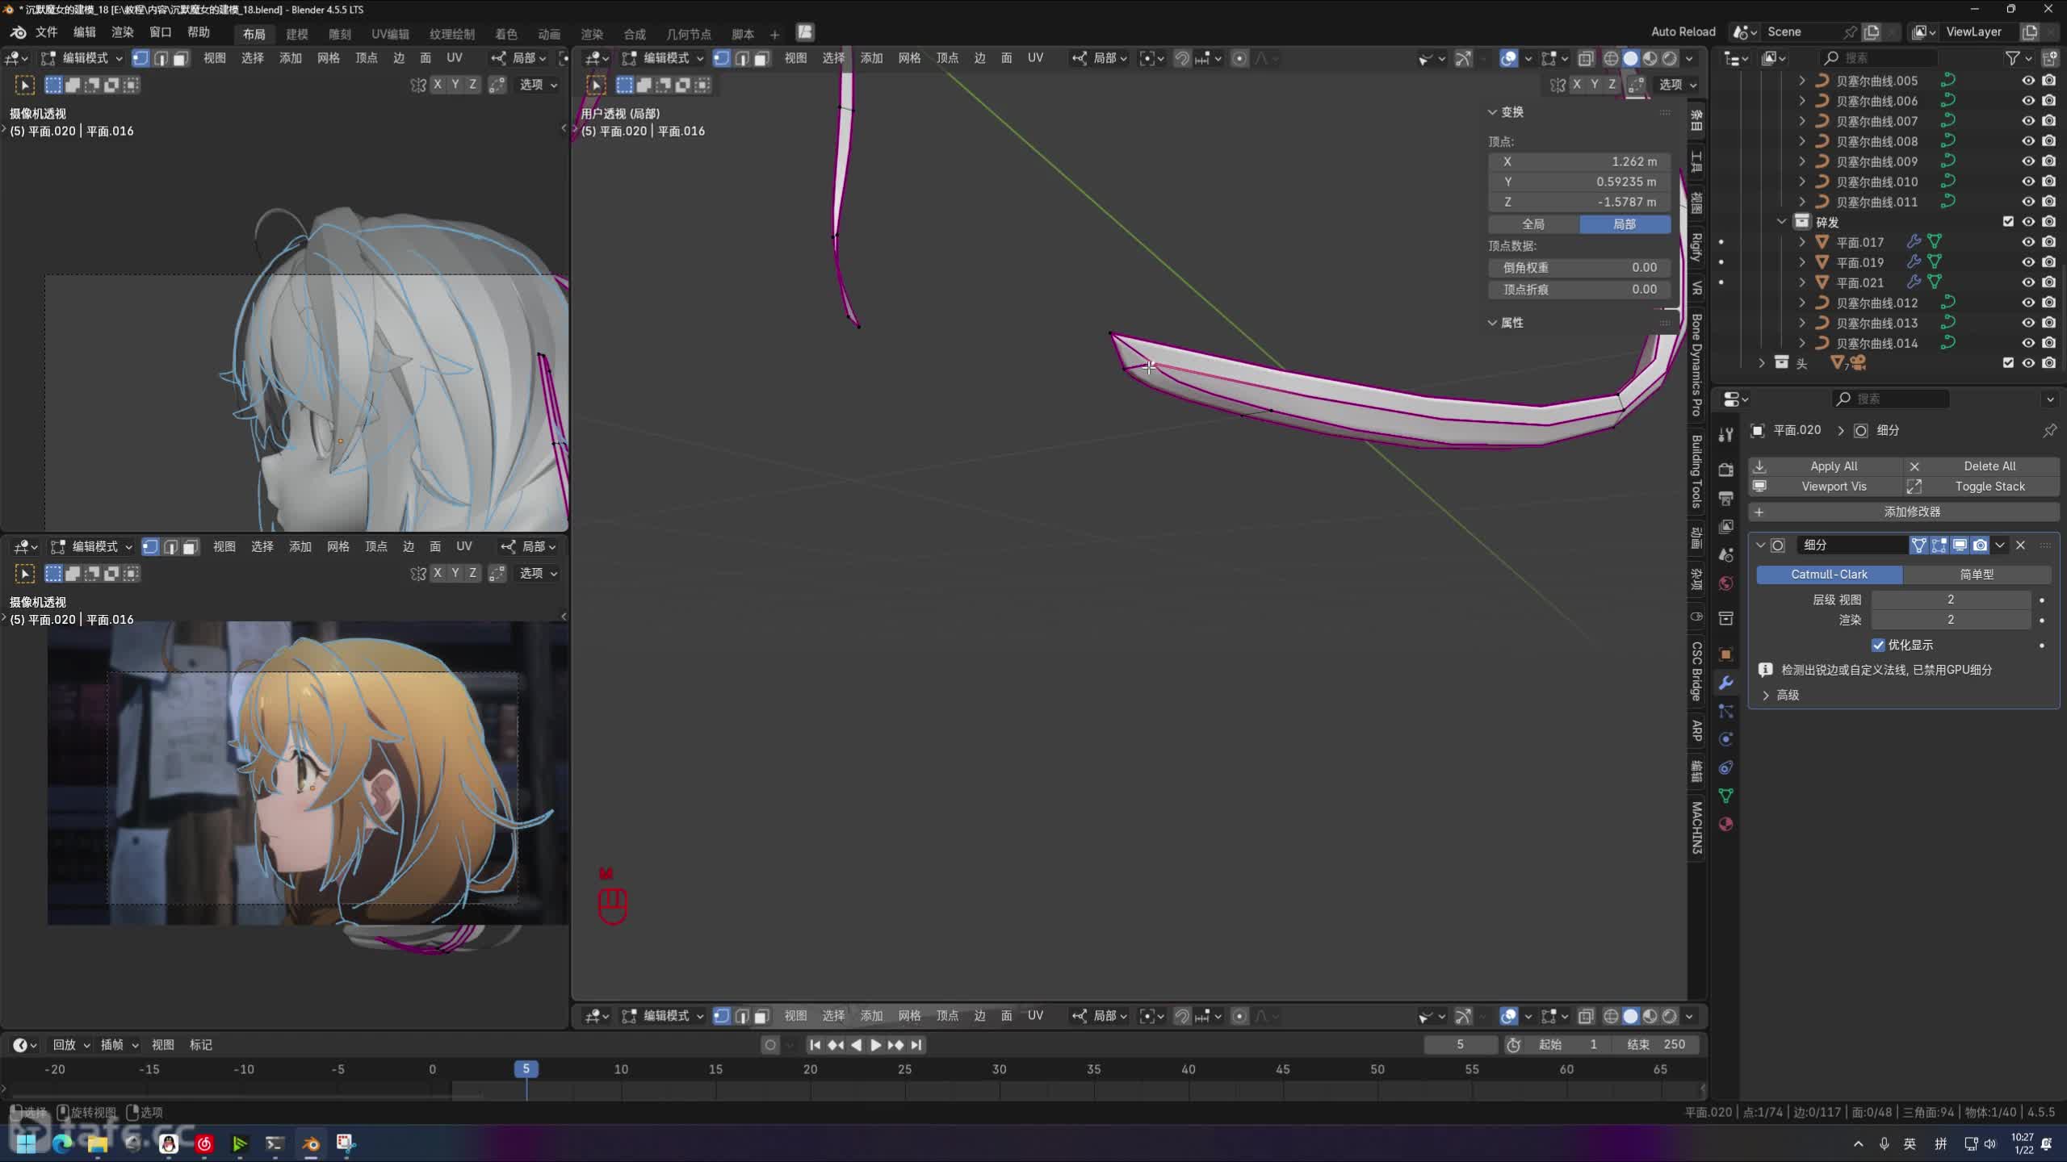Open the Modifiers properties tab wrench icon
The height and width of the screenshot is (1162, 2067).
(1725, 683)
